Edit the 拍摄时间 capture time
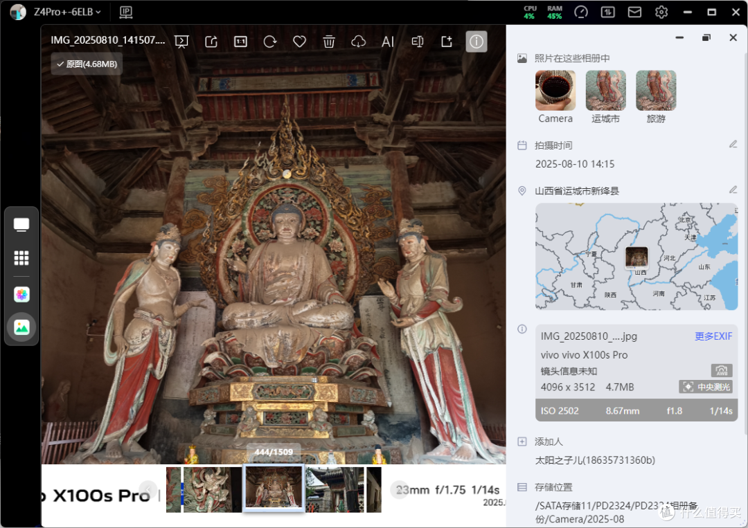Image resolution: width=748 pixels, height=528 pixels. point(733,144)
